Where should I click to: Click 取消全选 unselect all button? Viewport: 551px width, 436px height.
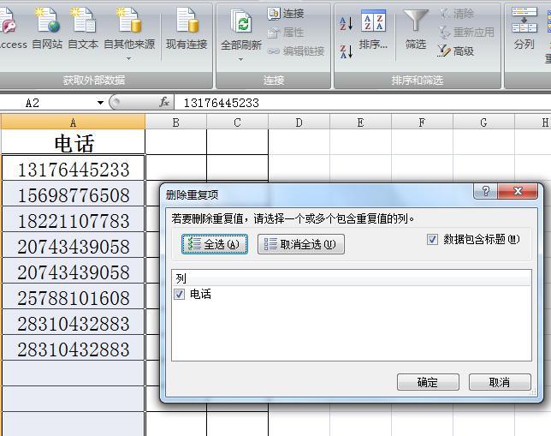tap(301, 244)
